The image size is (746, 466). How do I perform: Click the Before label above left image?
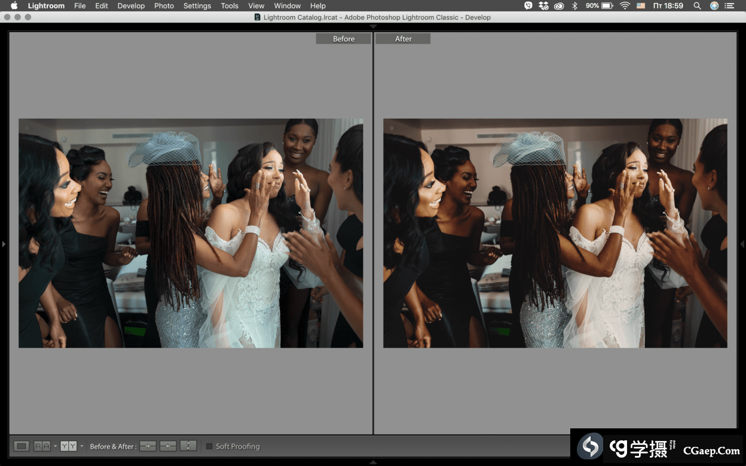tap(344, 39)
